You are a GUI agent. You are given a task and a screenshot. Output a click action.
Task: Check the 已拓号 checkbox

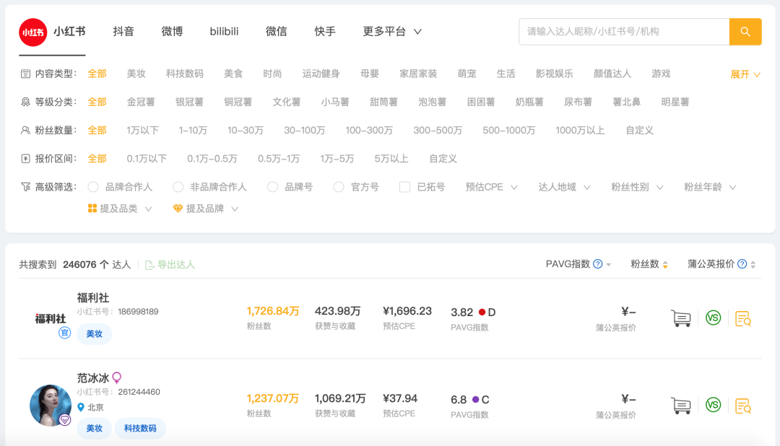405,187
